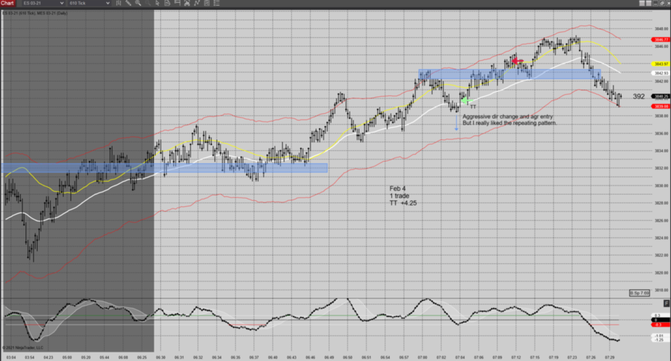Open the Data Series icon
671x361 pixels.
(x=167, y=3)
